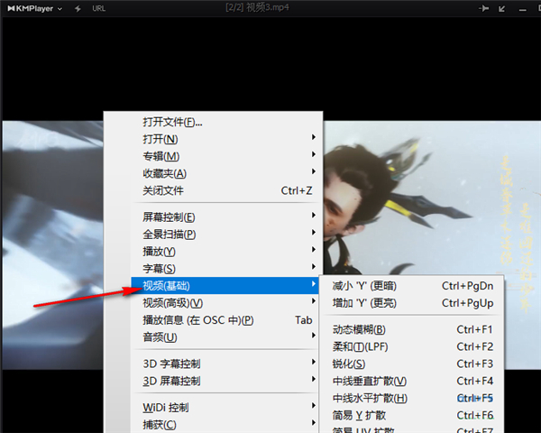Open the URL button in title bar
The image size is (541, 433).
click(x=98, y=8)
